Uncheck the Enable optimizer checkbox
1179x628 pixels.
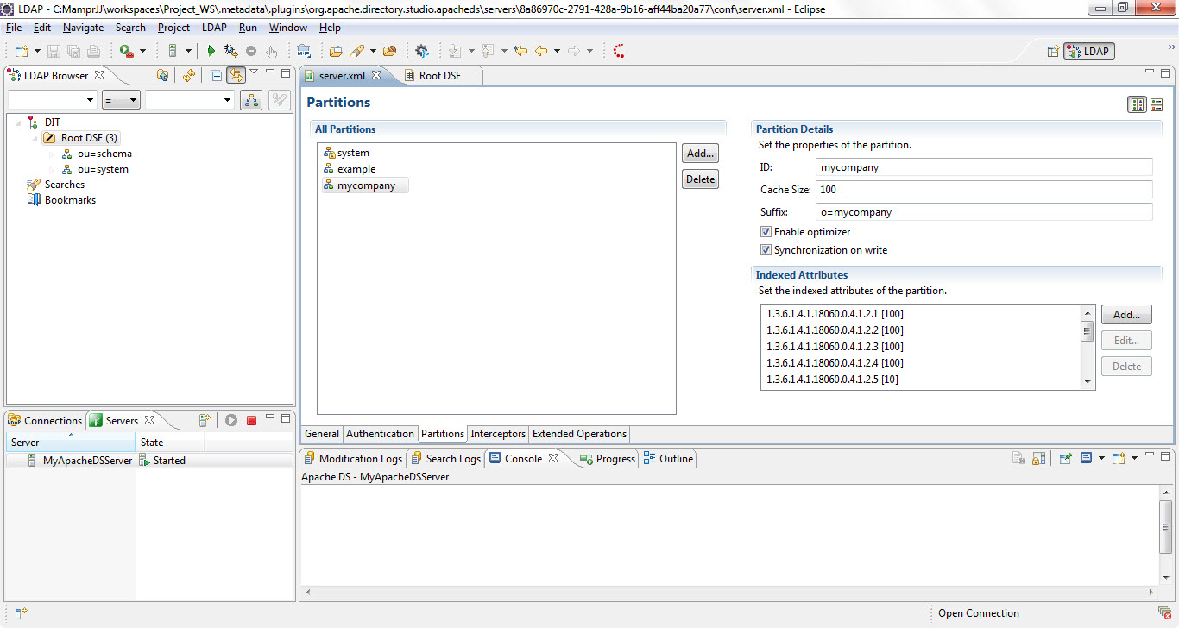click(766, 232)
